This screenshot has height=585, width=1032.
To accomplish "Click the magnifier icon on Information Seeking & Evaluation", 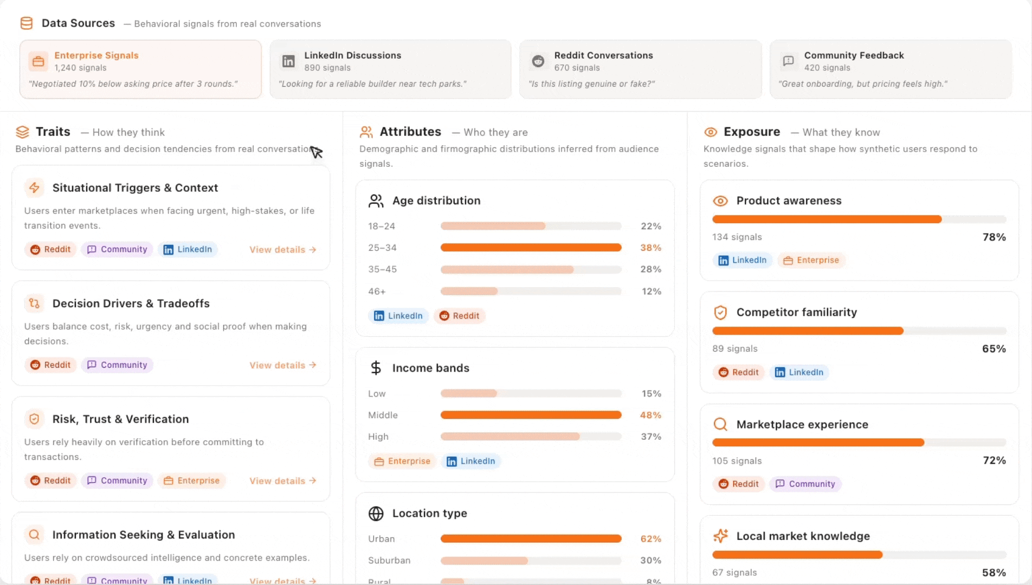I will pyautogui.click(x=34, y=535).
